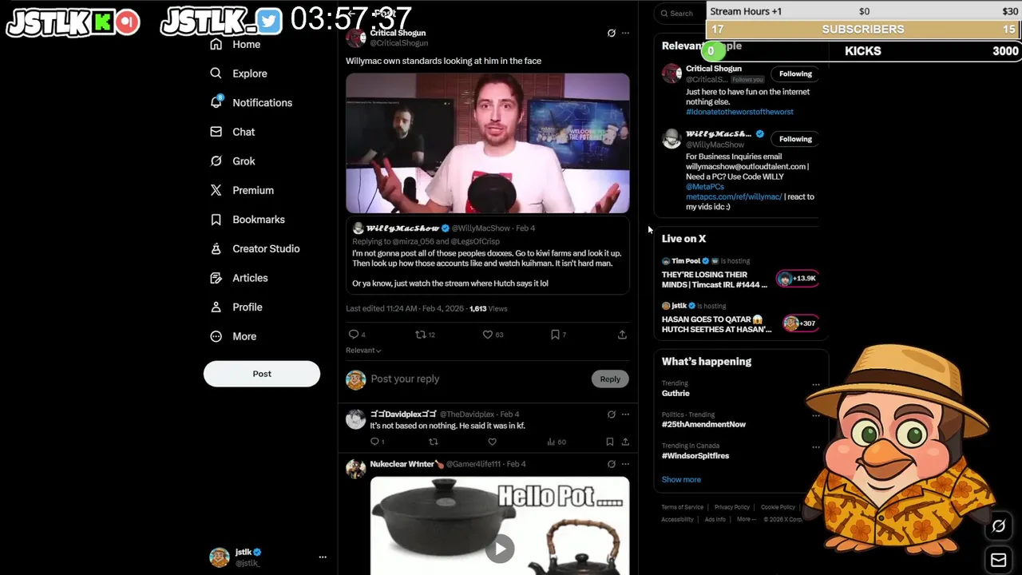Click the Chat envelope icon
This screenshot has width=1022, height=575.
(216, 132)
